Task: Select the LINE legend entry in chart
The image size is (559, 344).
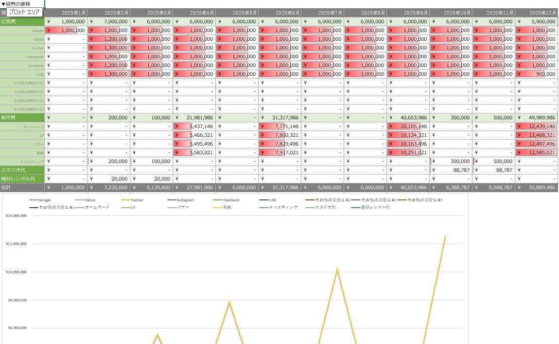Action: click(x=268, y=200)
